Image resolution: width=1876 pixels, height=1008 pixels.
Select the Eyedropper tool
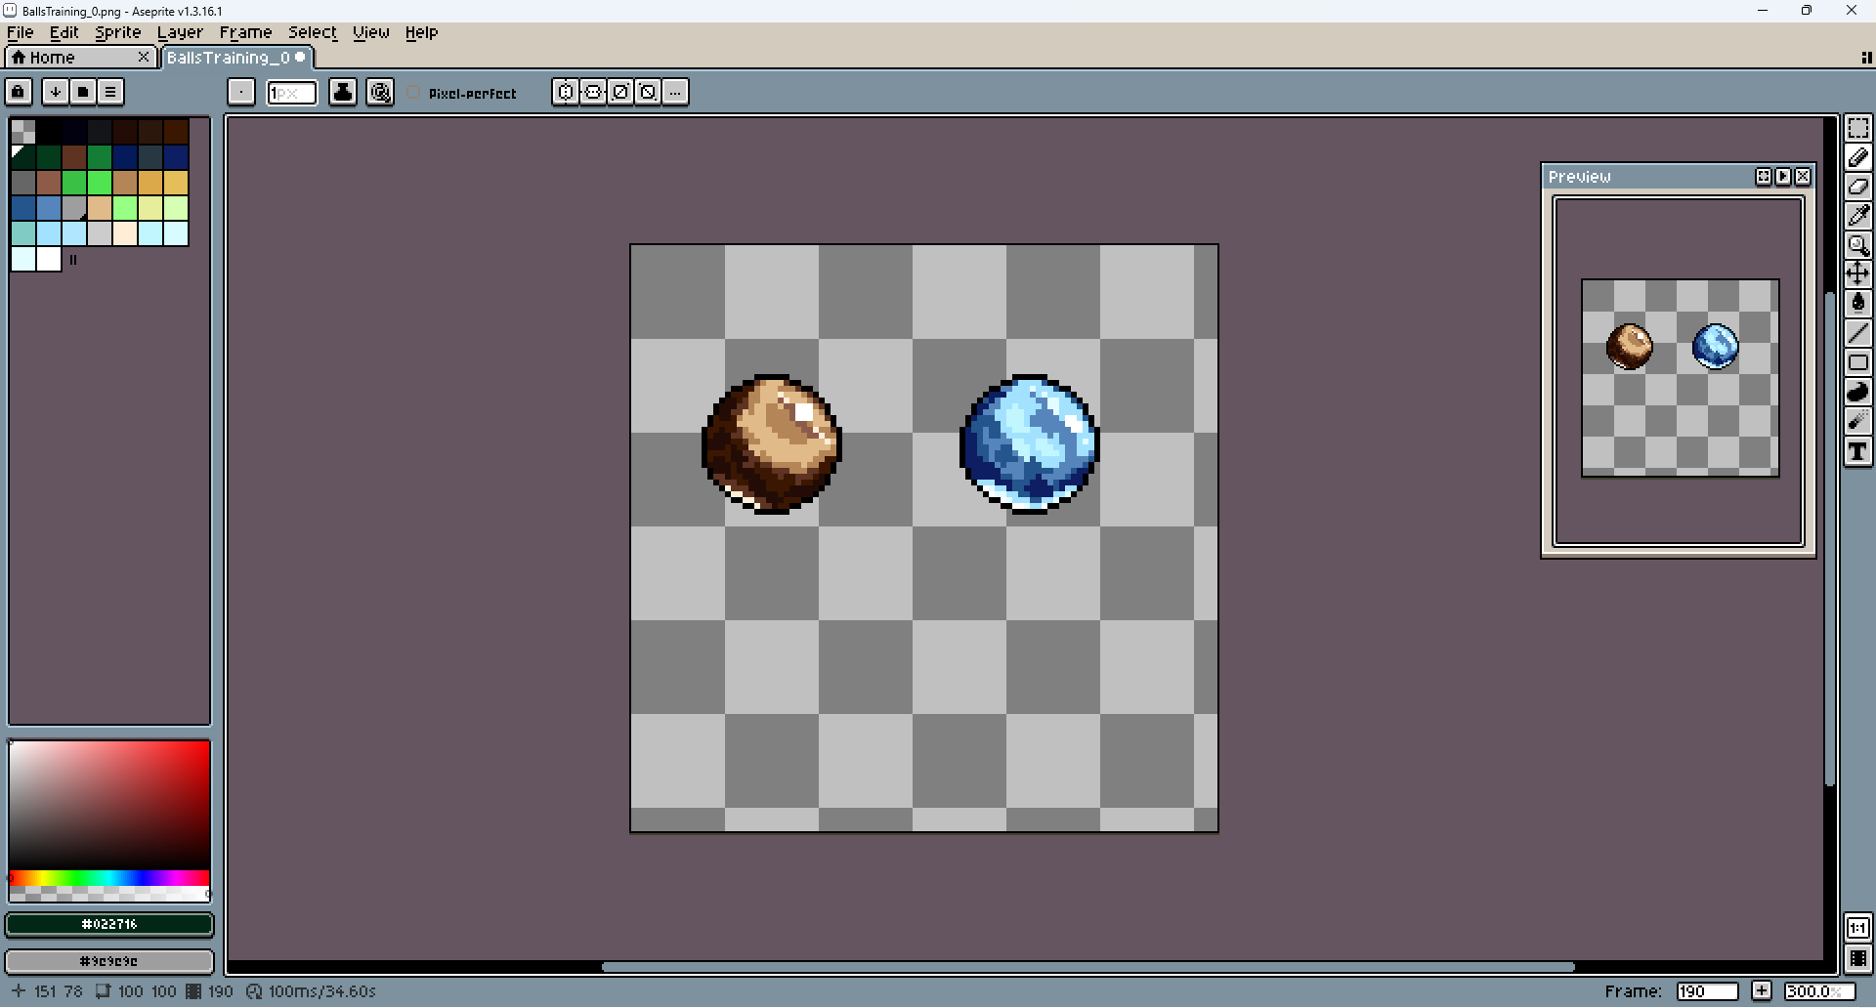coord(1857,216)
